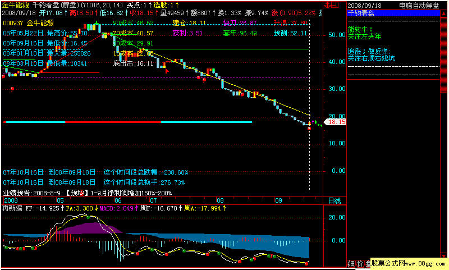Click the 2008/09/18 date in side panel header
The image size is (449, 270).
[x=364, y=6]
